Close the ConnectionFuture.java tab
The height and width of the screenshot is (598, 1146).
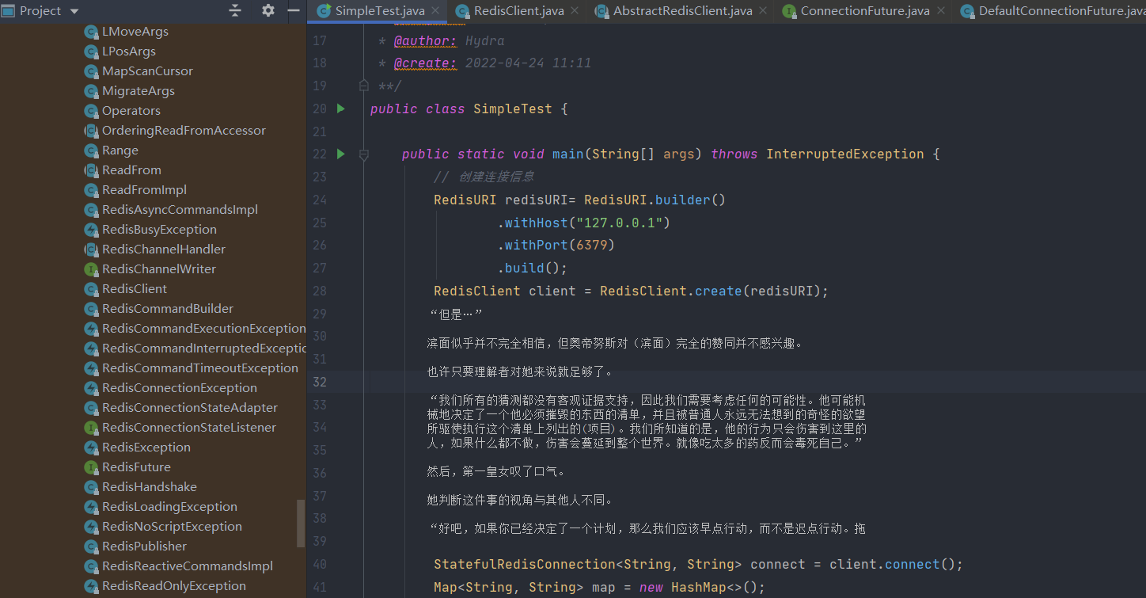click(940, 11)
